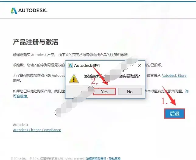The height and width of the screenshot is (160, 196).
Task: Close the Autodesk 许可 dialog with X
Action: coord(140,65)
